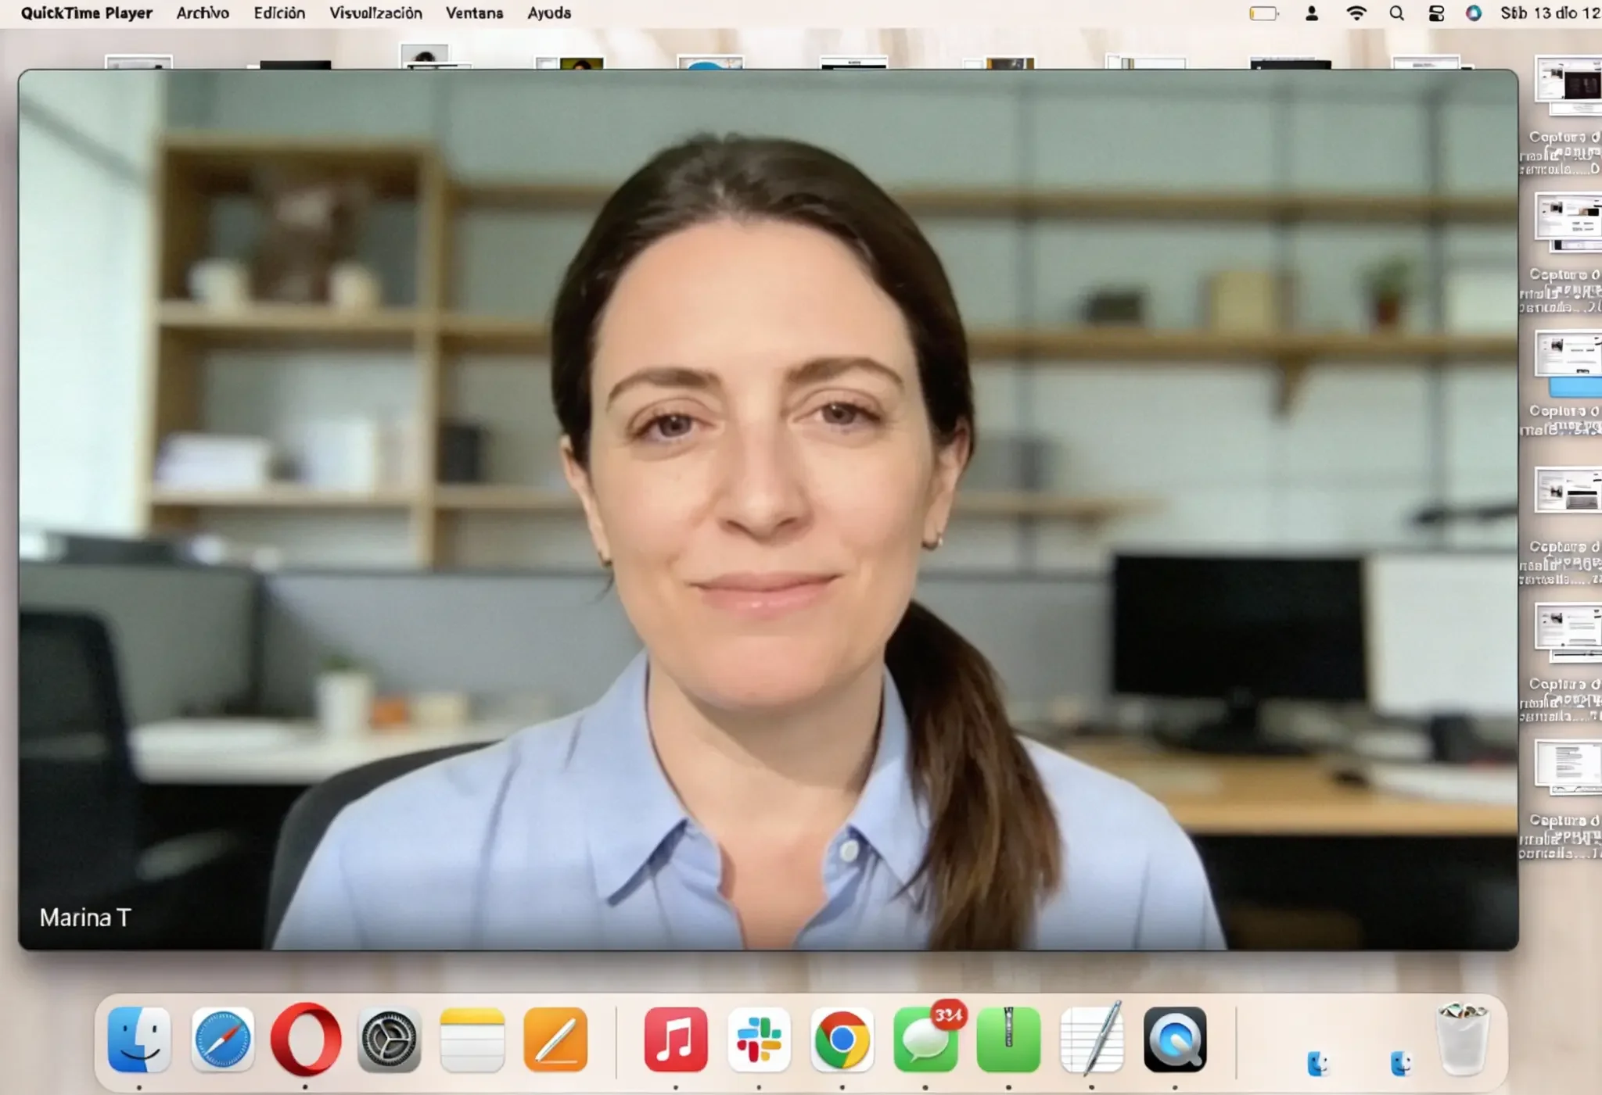This screenshot has height=1095, width=1602.
Task: Open Spotlight search magnifier
Action: 1396,13
